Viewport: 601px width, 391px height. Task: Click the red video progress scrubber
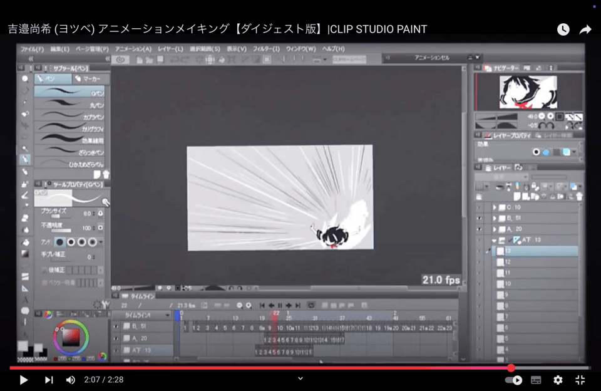pyautogui.click(x=511, y=368)
